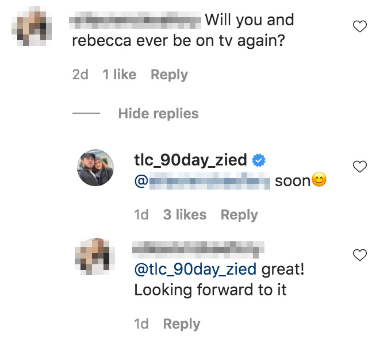Like tlc_90day_zied's 'soon' reply
This screenshot has height=343, width=372.
359,167
